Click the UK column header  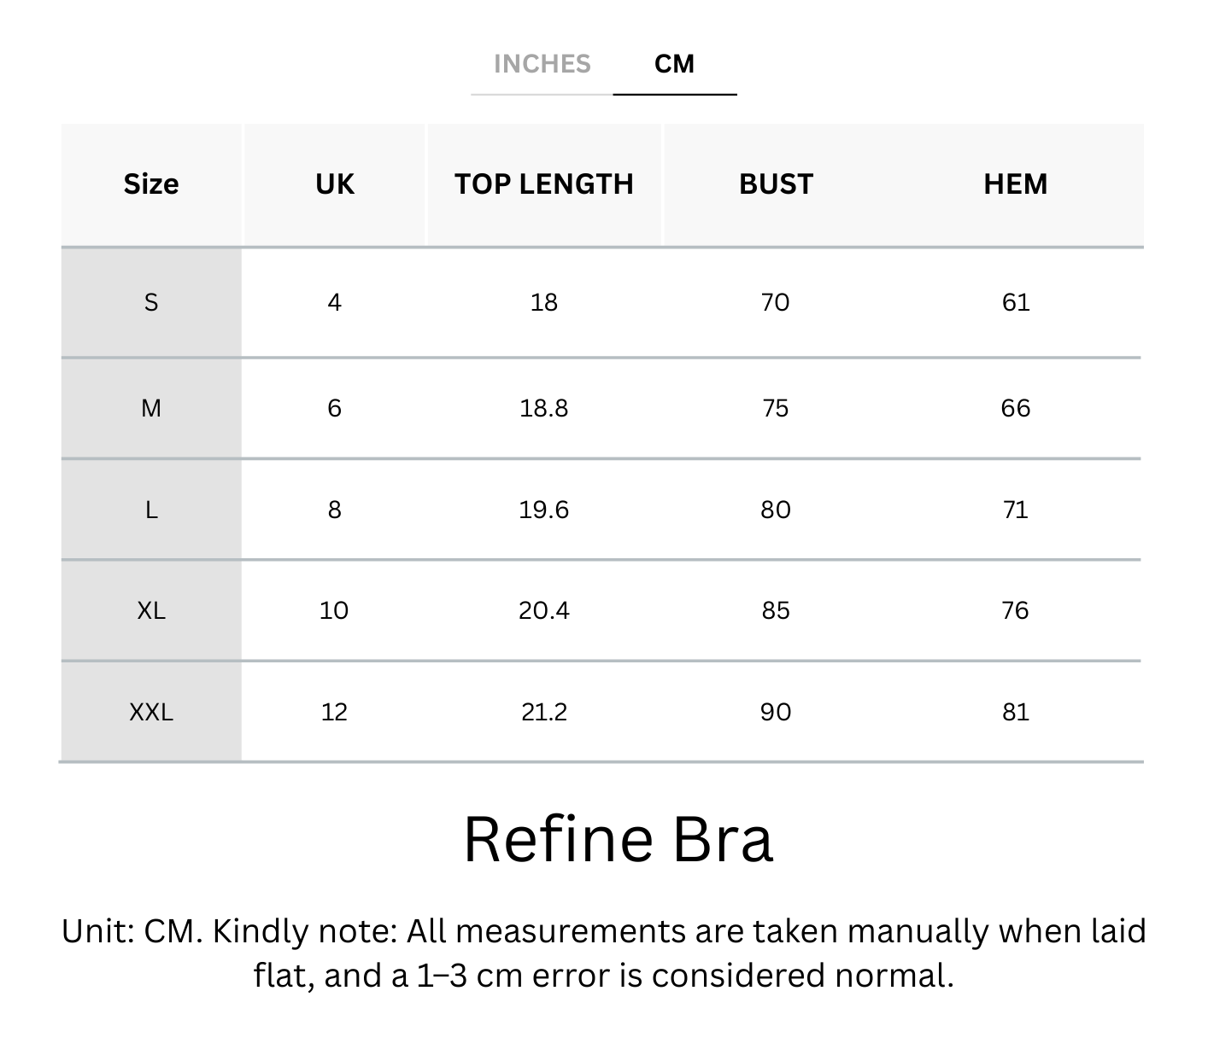tap(334, 184)
